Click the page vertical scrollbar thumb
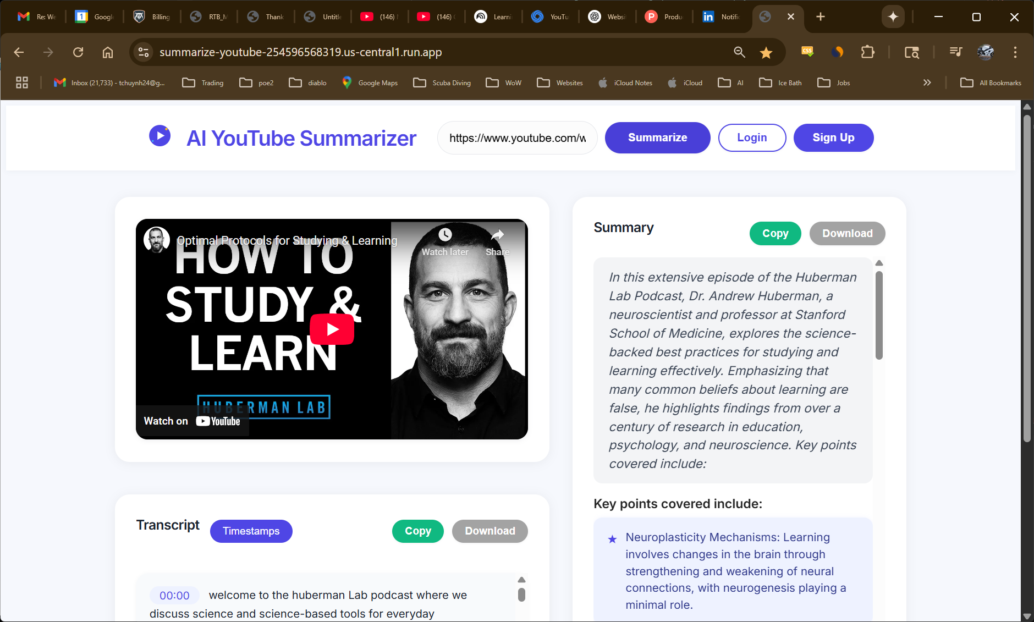The image size is (1034, 622). click(1027, 278)
